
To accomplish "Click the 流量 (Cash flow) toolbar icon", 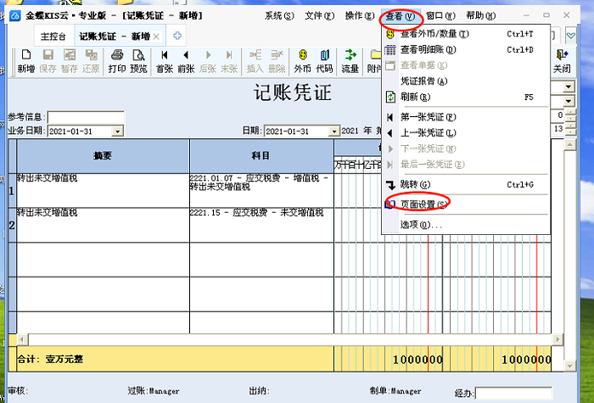I will click(350, 61).
